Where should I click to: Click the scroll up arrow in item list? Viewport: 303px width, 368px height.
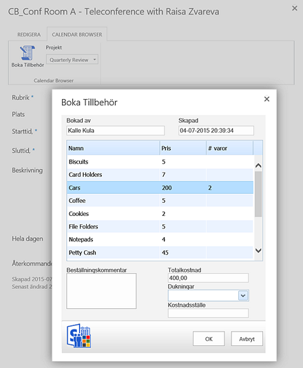(x=258, y=166)
